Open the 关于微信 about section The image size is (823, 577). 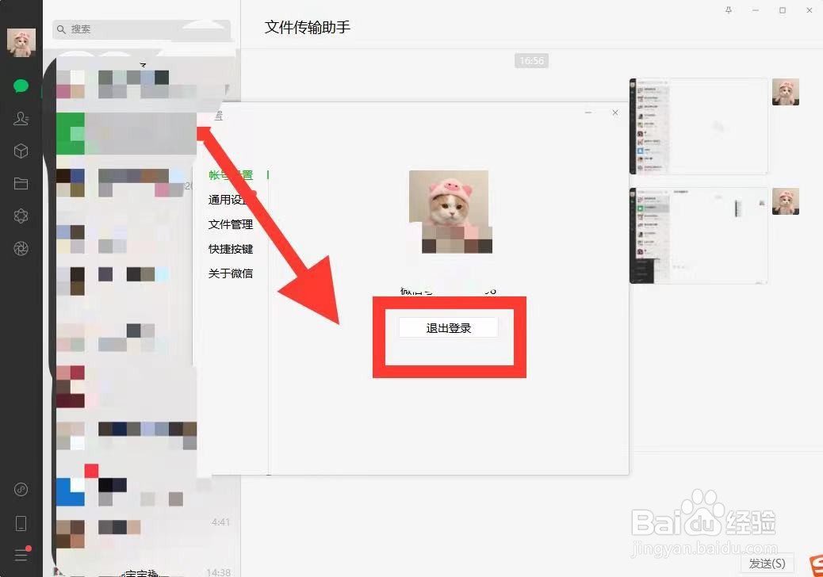pyautogui.click(x=231, y=273)
